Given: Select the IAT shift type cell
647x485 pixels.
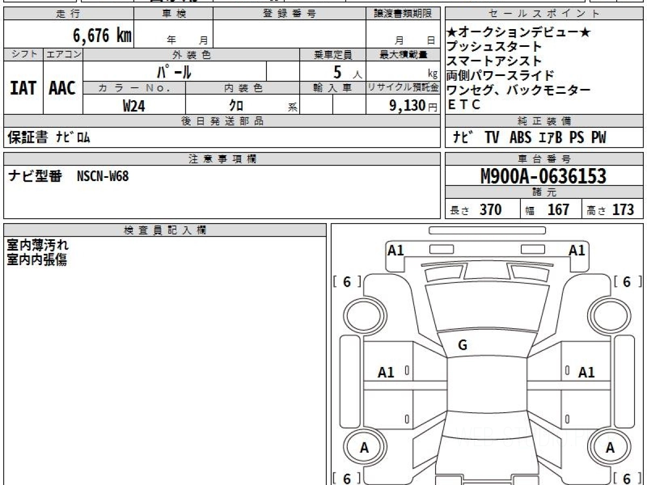Looking at the screenshot, I should pyautogui.click(x=23, y=88).
